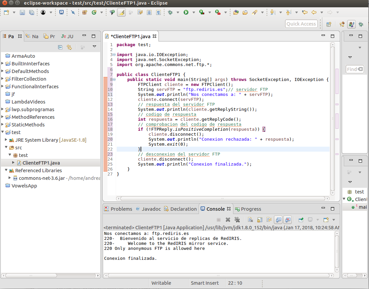
Task: Toggle Show Whitespace Characters
Action: (158, 12)
